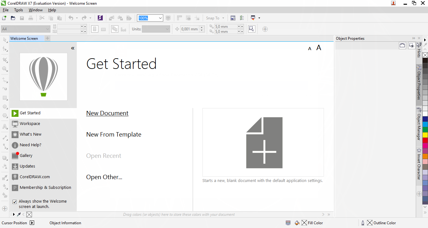The height and width of the screenshot is (228, 428).
Task: Click the Open folder toolbar icon
Action: (x=13, y=18)
